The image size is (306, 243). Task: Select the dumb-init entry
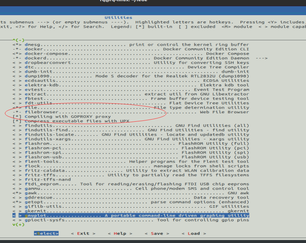point(131,72)
